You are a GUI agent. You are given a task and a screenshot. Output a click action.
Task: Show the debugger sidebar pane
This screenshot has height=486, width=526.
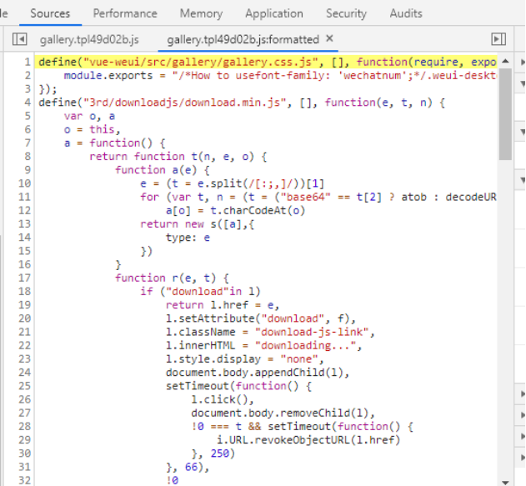click(x=498, y=39)
